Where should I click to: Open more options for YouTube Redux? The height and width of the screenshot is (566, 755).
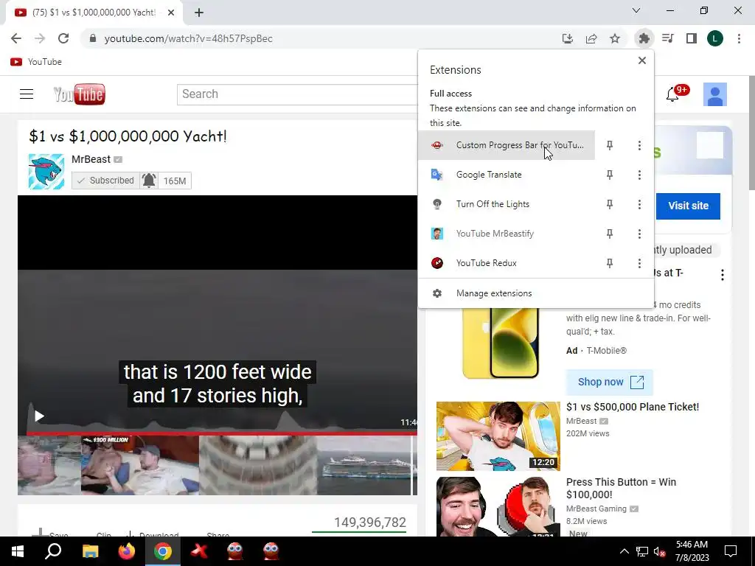coord(639,263)
